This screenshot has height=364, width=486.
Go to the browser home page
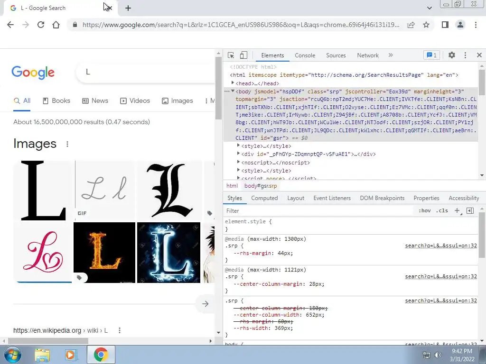coord(56,25)
